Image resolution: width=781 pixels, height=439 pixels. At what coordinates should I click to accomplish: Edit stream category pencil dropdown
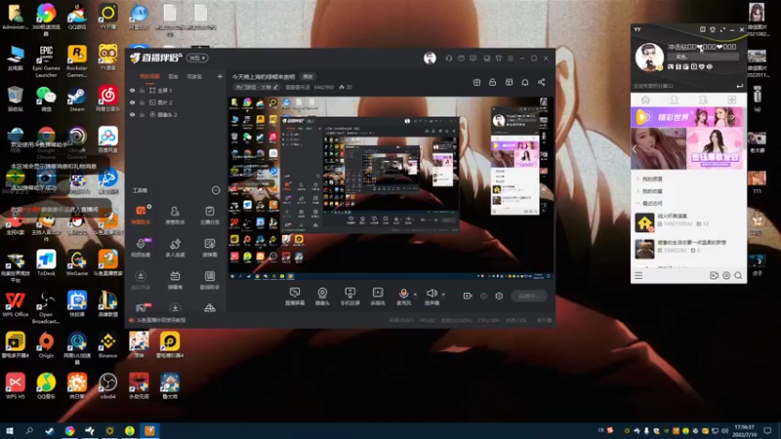275,87
